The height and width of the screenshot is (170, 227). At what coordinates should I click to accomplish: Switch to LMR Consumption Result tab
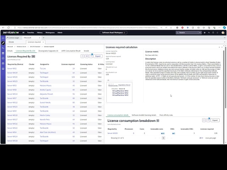pyautogui.click(x=71, y=51)
